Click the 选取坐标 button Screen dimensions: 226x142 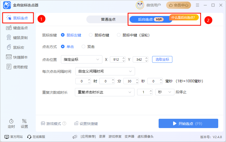[x=162, y=59]
